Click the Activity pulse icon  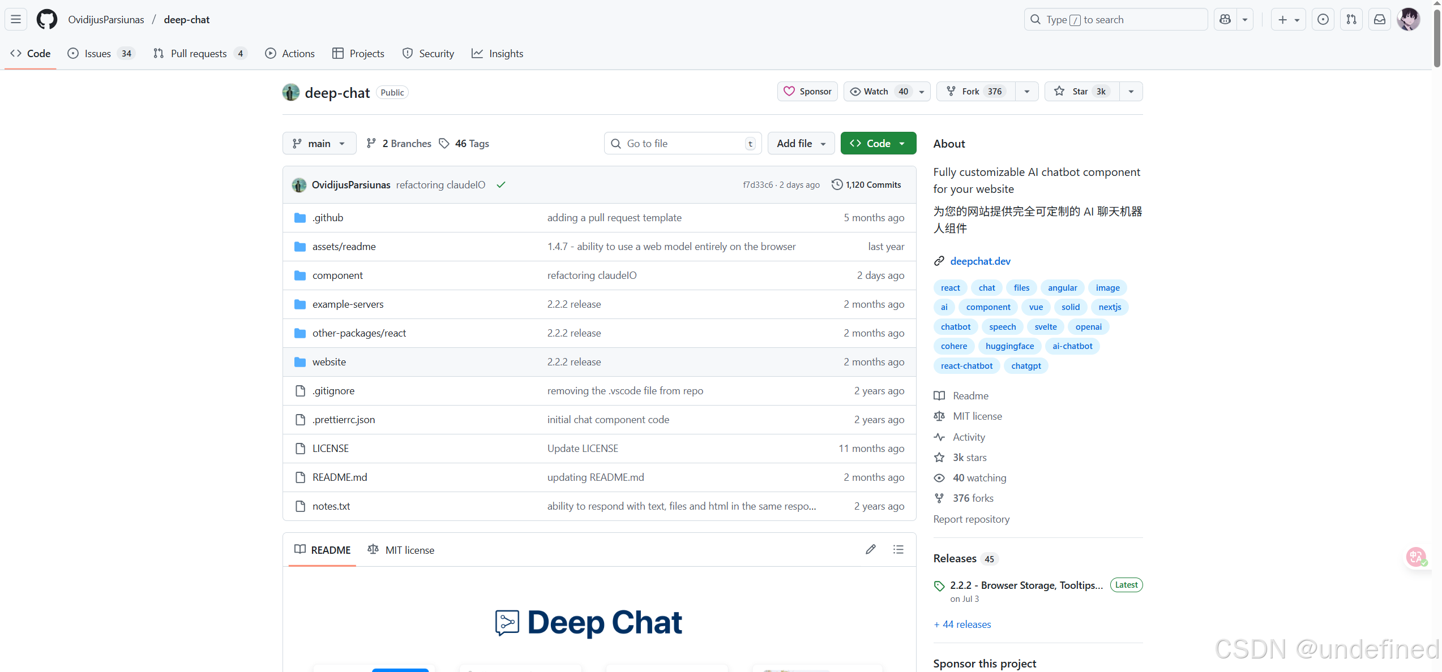coord(939,437)
